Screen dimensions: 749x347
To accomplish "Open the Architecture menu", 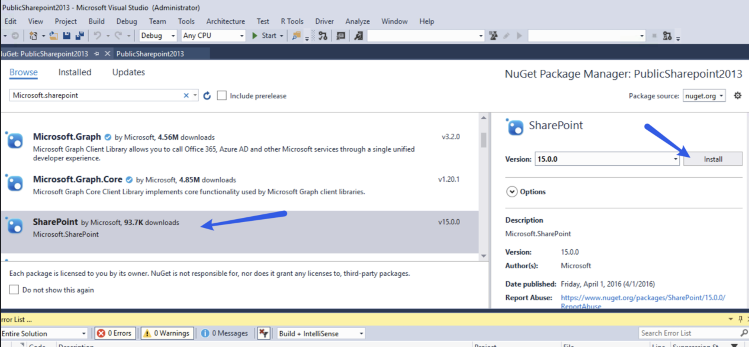I will [x=226, y=21].
